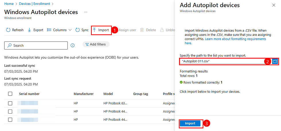The height and width of the screenshot is (131, 281).
Task: Click the folder browse icon for CSV
Action: tap(275, 61)
